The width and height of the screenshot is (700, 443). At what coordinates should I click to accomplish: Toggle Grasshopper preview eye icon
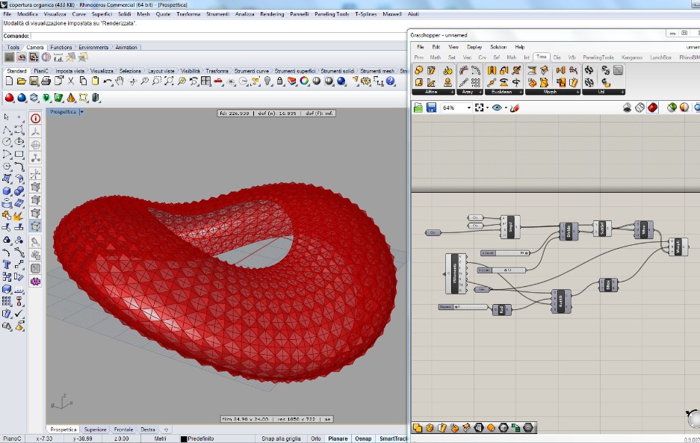[497, 108]
